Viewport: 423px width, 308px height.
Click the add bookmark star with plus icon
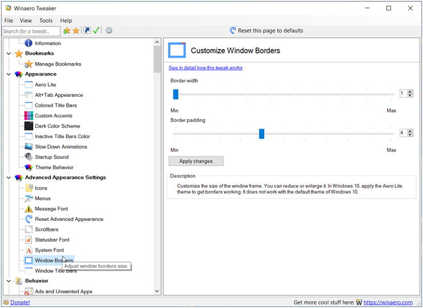(x=67, y=31)
